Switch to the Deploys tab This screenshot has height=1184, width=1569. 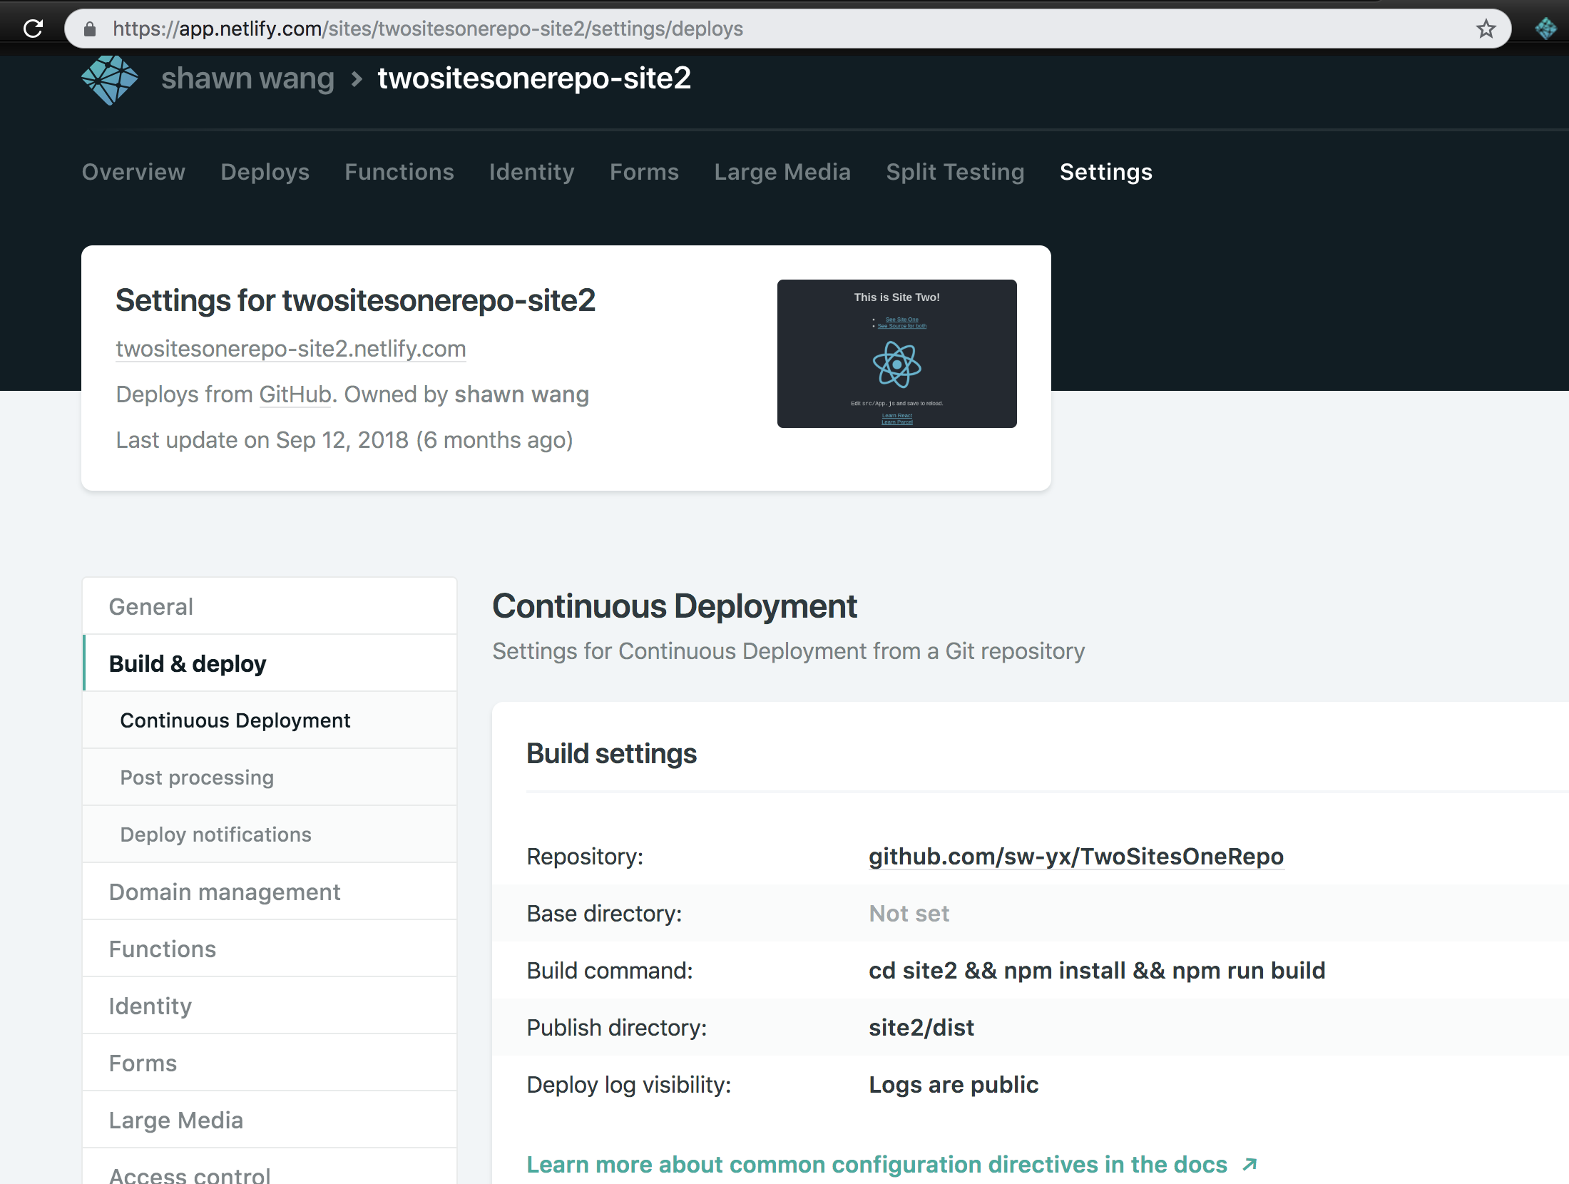[x=265, y=172]
